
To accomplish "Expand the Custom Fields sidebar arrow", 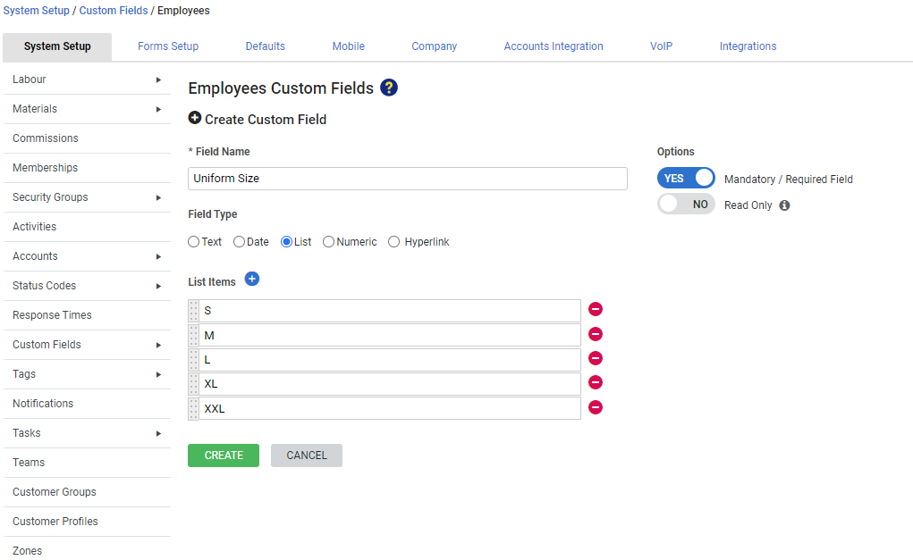I will 158,345.
